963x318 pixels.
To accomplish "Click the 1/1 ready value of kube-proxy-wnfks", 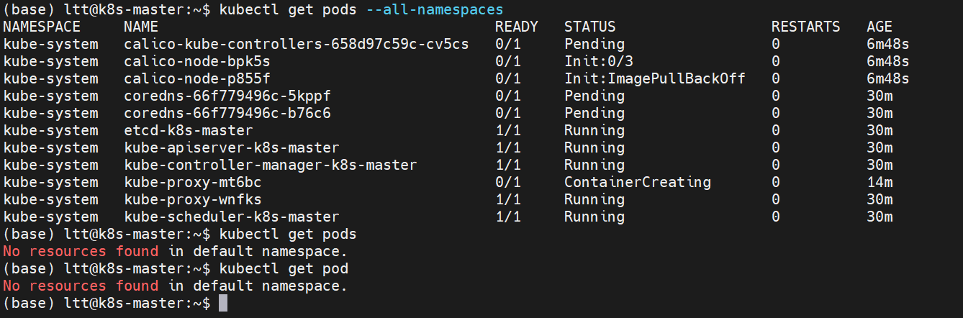I will 508,199.
